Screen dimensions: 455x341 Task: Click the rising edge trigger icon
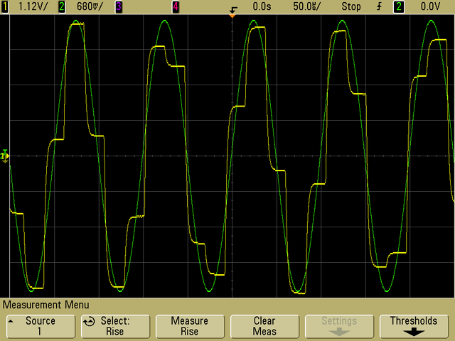click(379, 6)
